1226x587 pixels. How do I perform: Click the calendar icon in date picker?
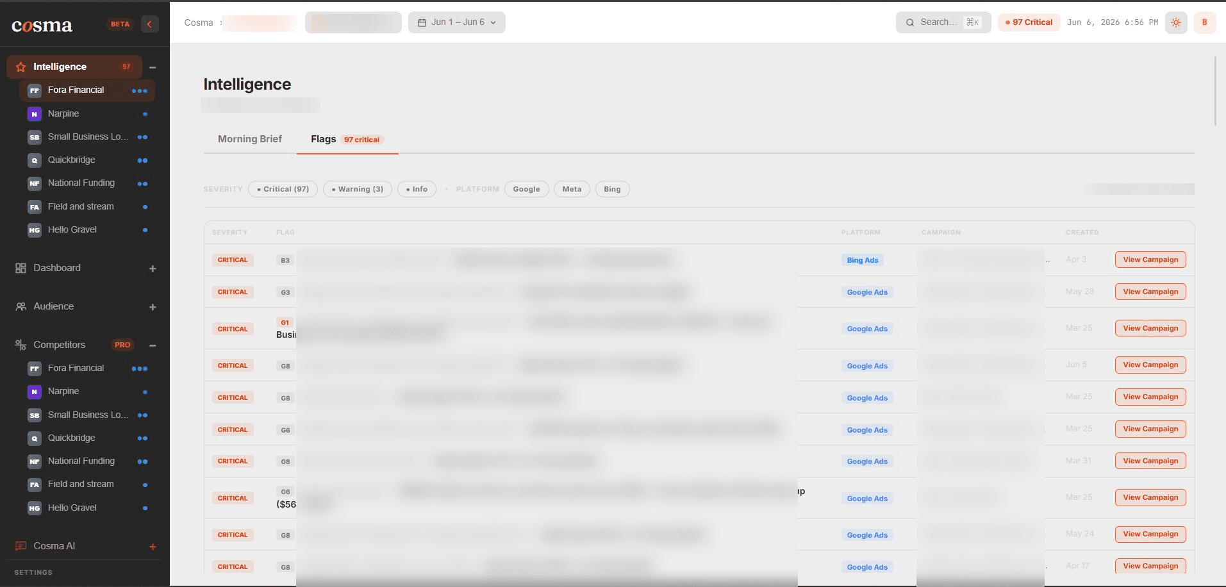pos(422,22)
